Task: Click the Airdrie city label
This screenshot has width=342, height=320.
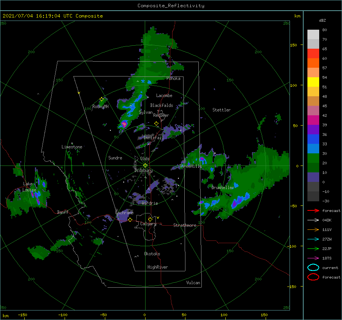Action: [x=150, y=203]
